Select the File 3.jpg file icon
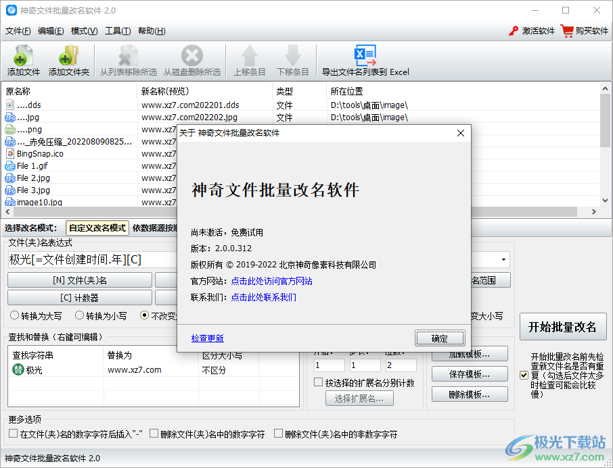 tap(10, 190)
